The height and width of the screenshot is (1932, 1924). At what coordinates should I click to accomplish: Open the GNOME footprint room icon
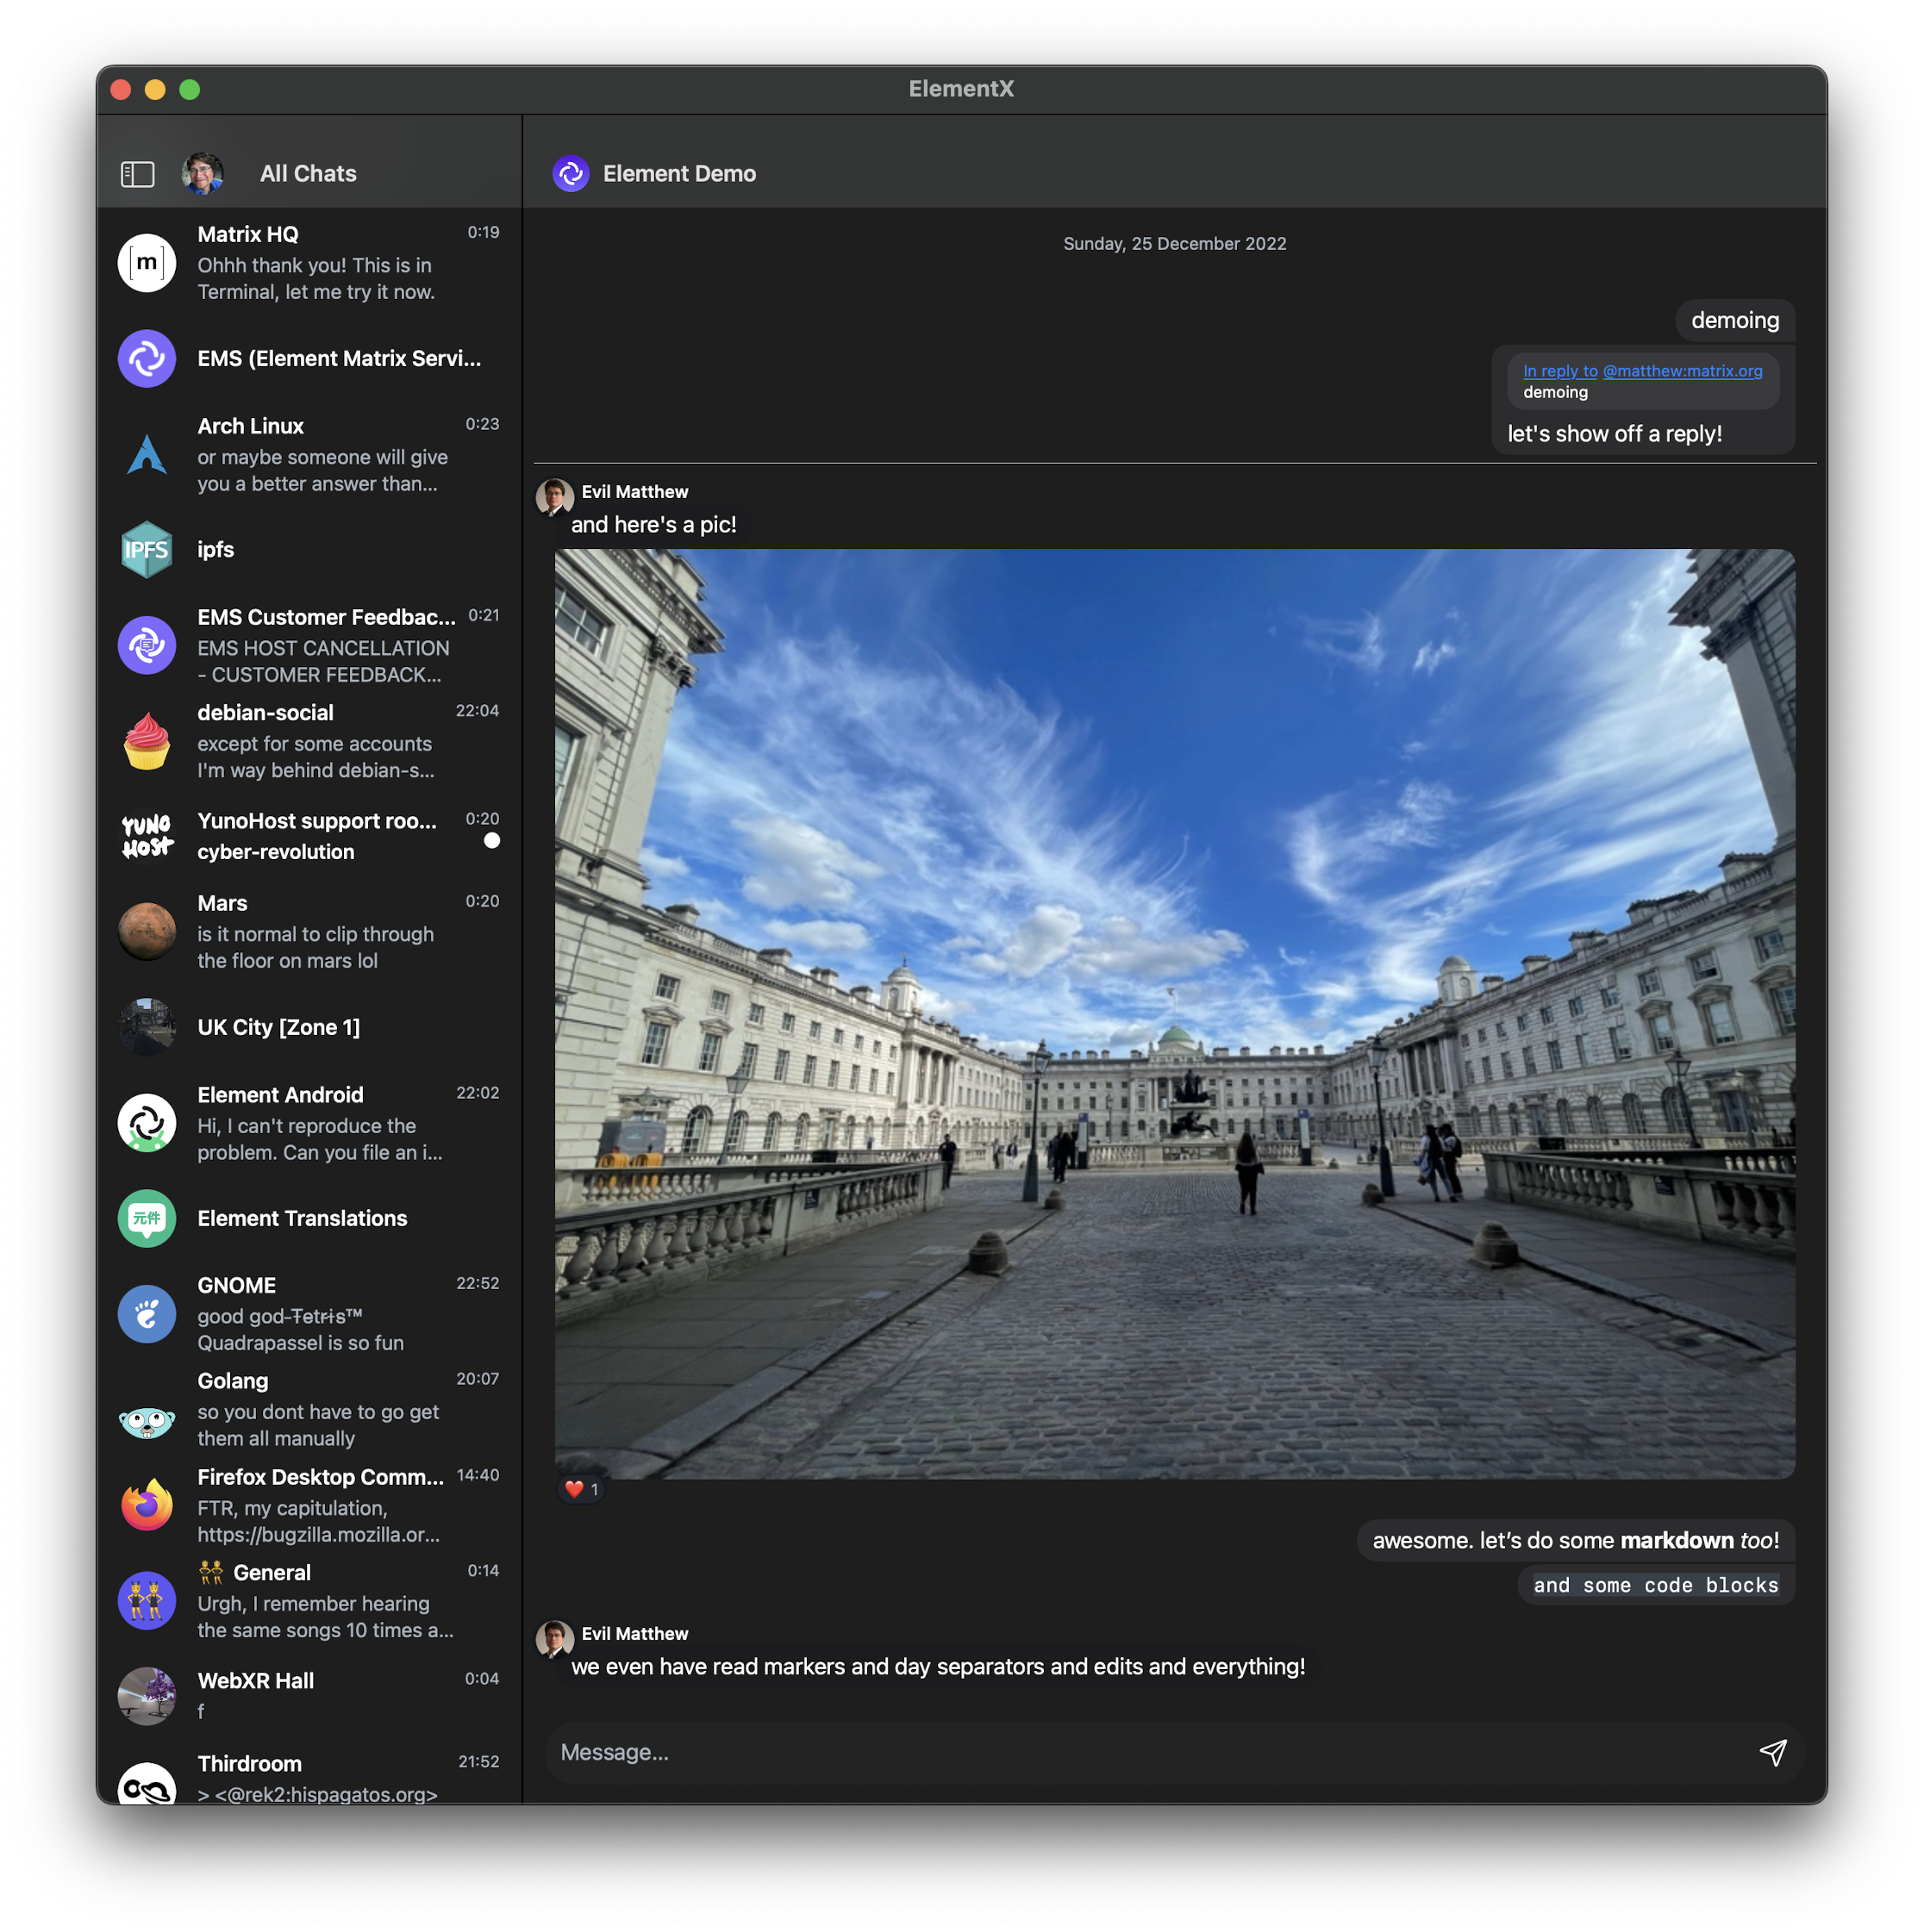pos(147,1314)
